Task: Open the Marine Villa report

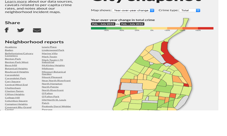Action: pos(50,53)
